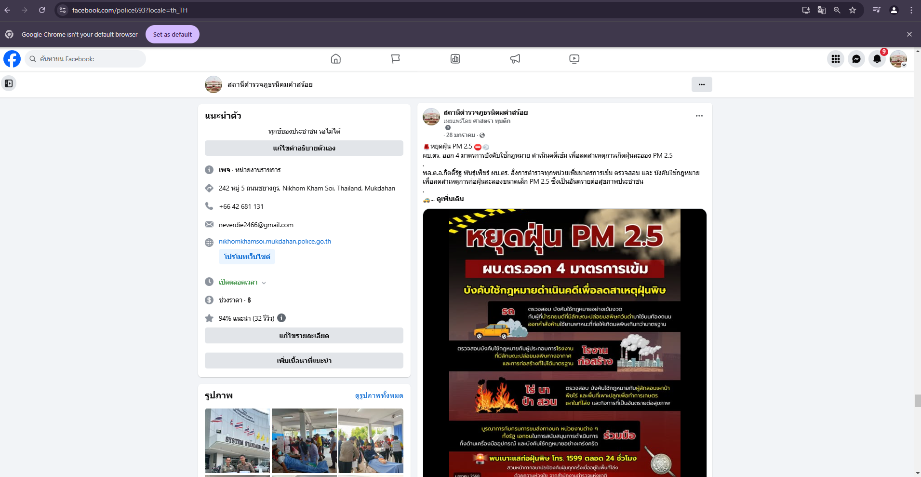
Task: Click the edit bio button
Action: (x=304, y=148)
